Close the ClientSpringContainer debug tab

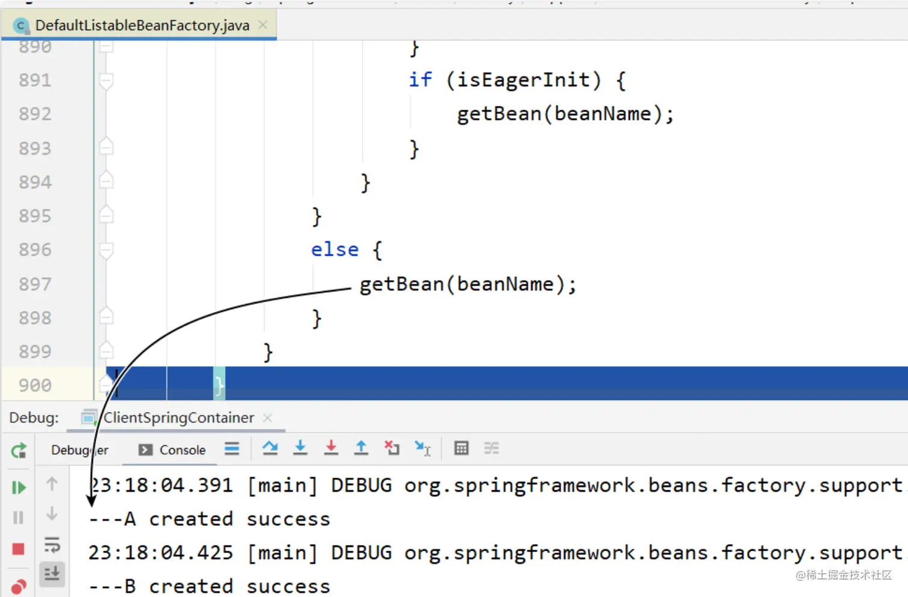coord(268,418)
